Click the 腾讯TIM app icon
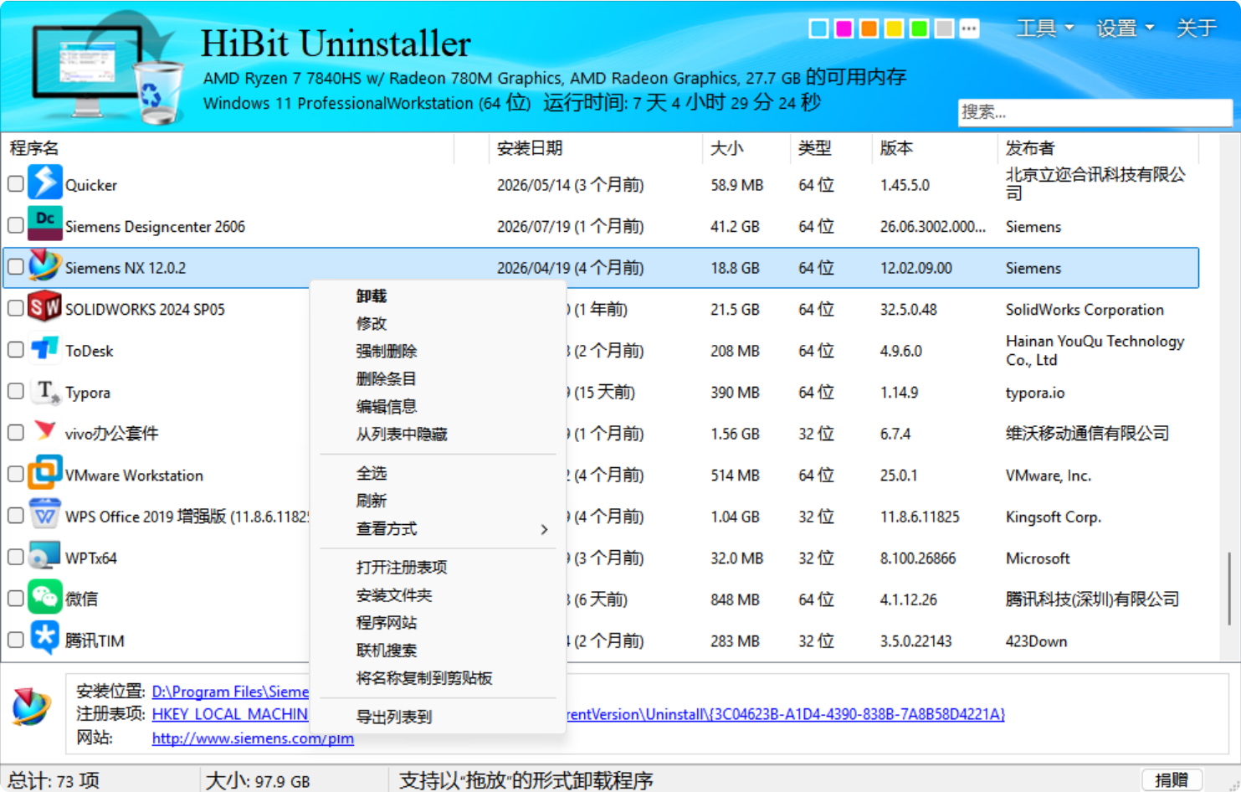This screenshot has height=792, width=1241. coord(45,638)
